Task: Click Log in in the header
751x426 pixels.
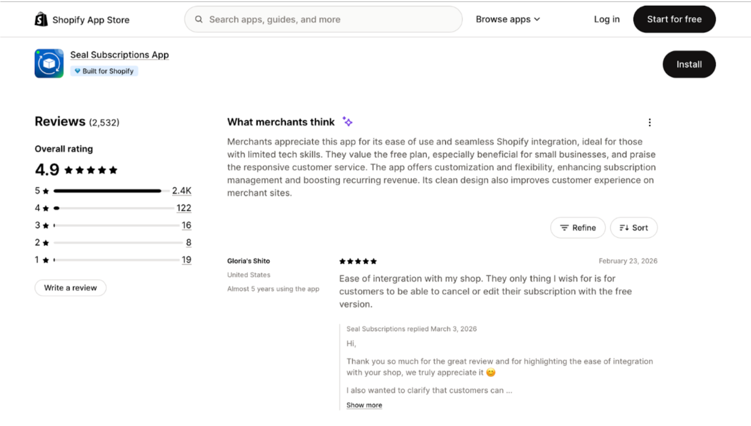Action: (607, 19)
